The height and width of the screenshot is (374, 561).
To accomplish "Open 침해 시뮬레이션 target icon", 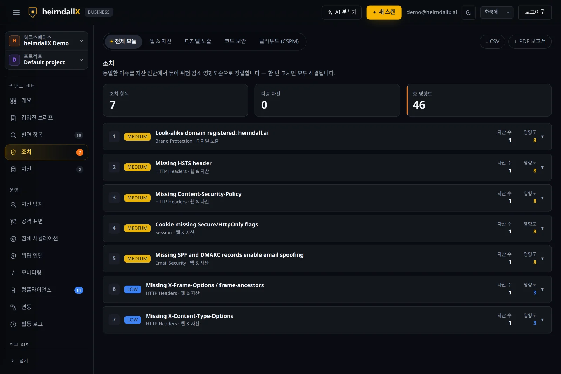I will 13,239.
